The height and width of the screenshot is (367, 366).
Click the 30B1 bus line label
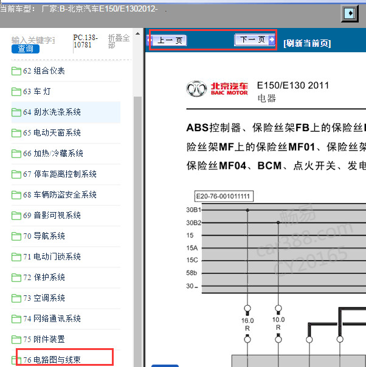click(x=193, y=210)
